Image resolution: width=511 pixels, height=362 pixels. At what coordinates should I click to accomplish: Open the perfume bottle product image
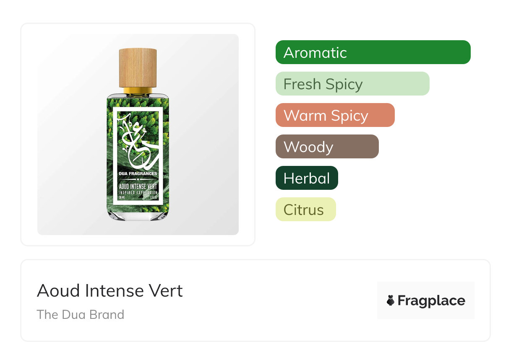pos(138,134)
